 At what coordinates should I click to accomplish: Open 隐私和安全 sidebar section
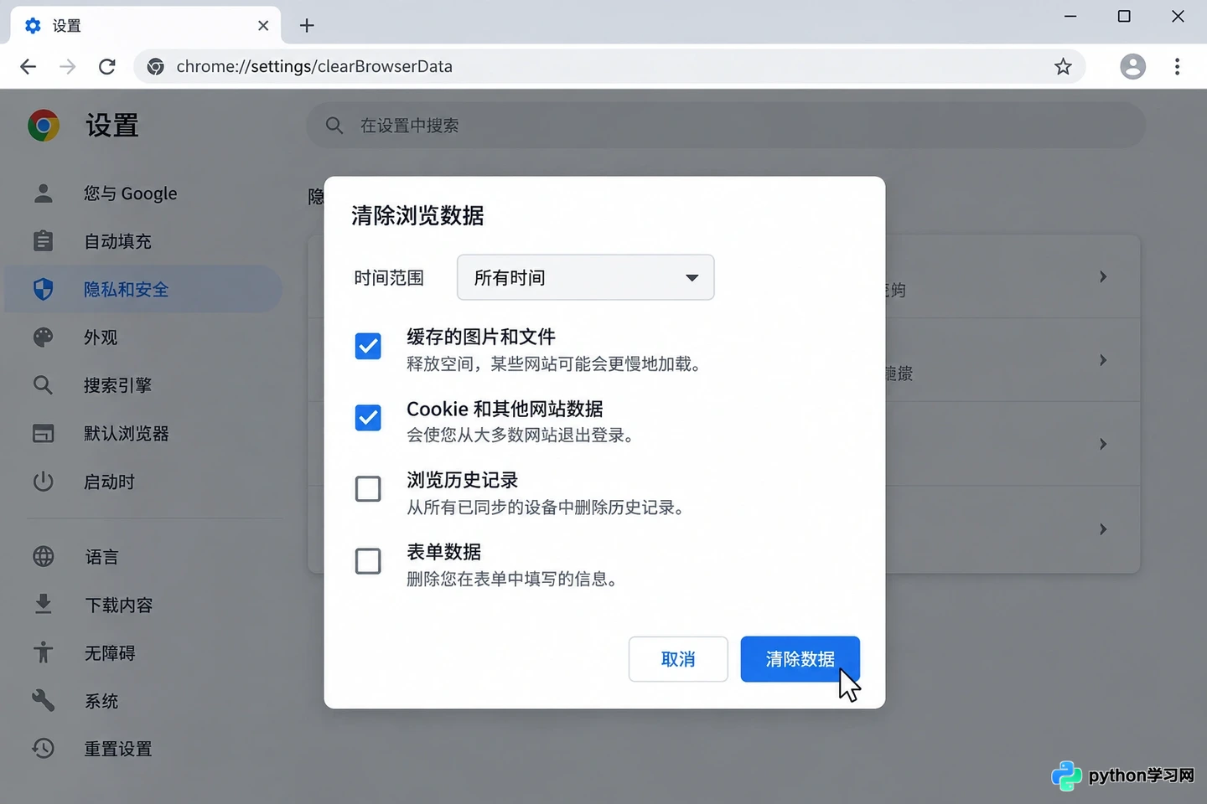click(x=143, y=289)
